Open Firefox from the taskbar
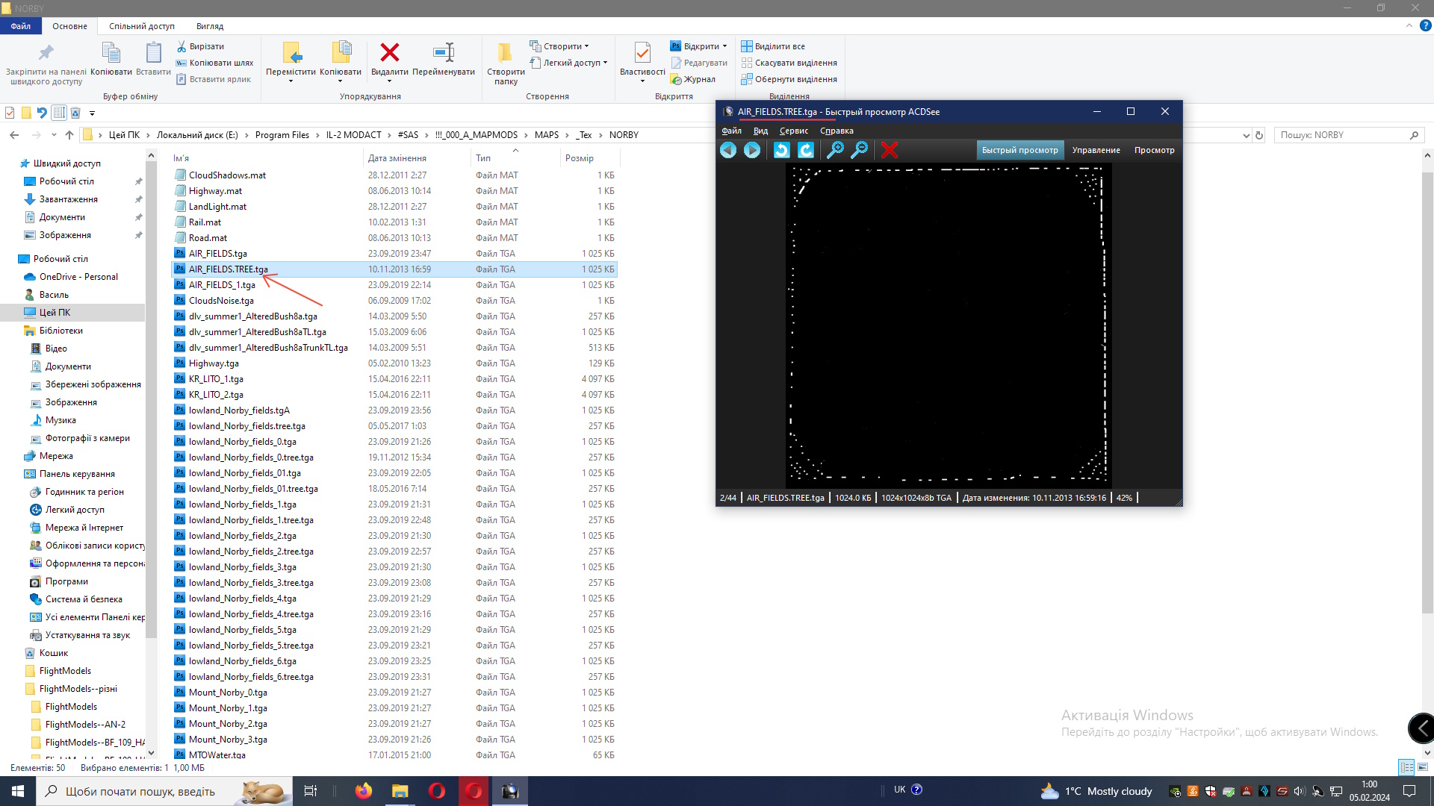The height and width of the screenshot is (806, 1434). pyautogui.click(x=364, y=791)
